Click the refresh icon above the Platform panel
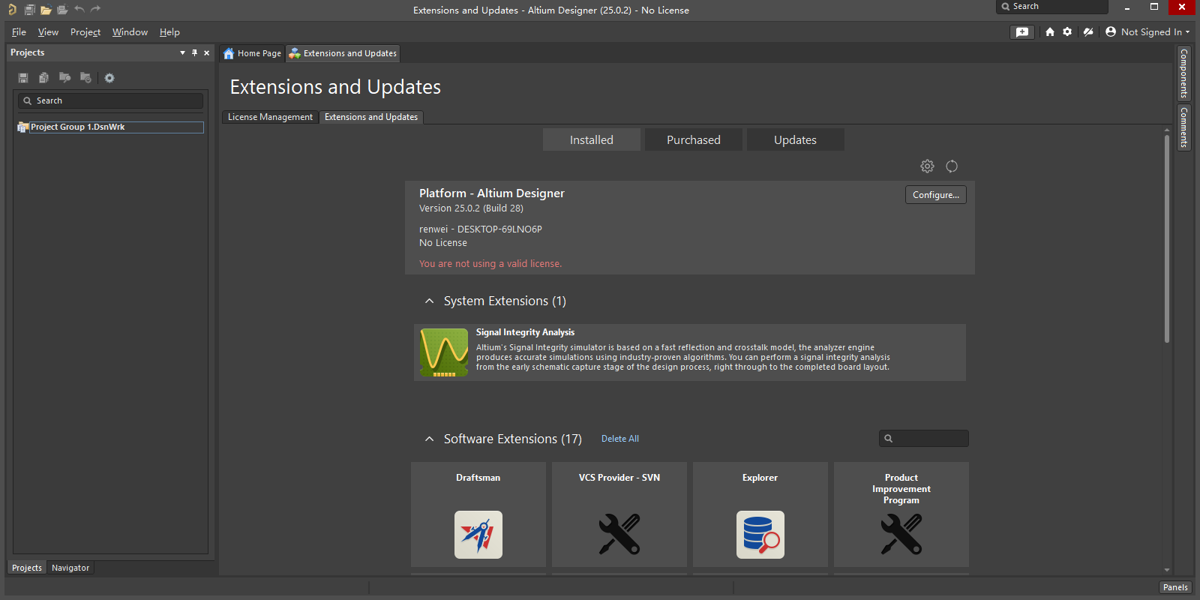 pyautogui.click(x=952, y=166)
